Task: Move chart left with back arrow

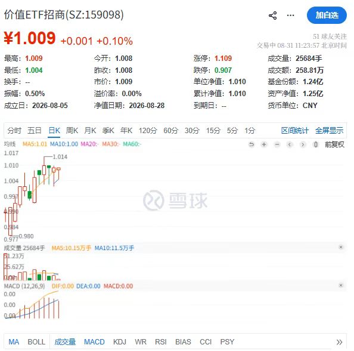Action: 290,144
